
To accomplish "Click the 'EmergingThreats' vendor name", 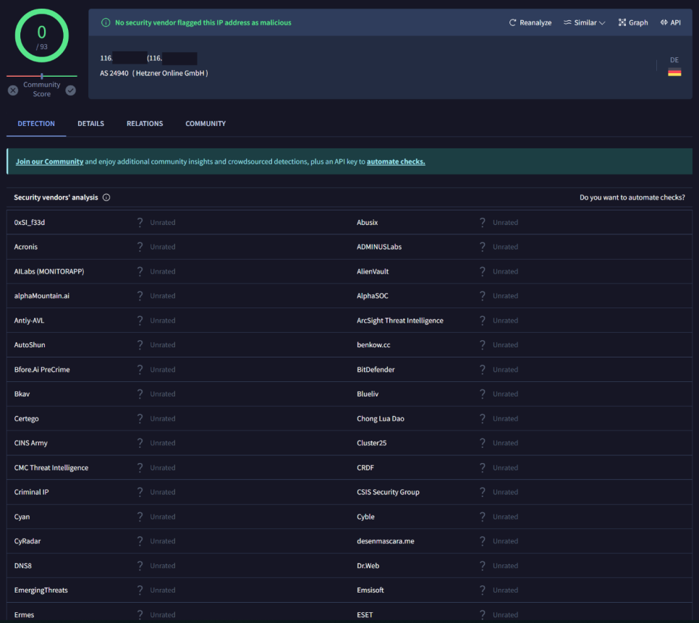I will [41, 590].
